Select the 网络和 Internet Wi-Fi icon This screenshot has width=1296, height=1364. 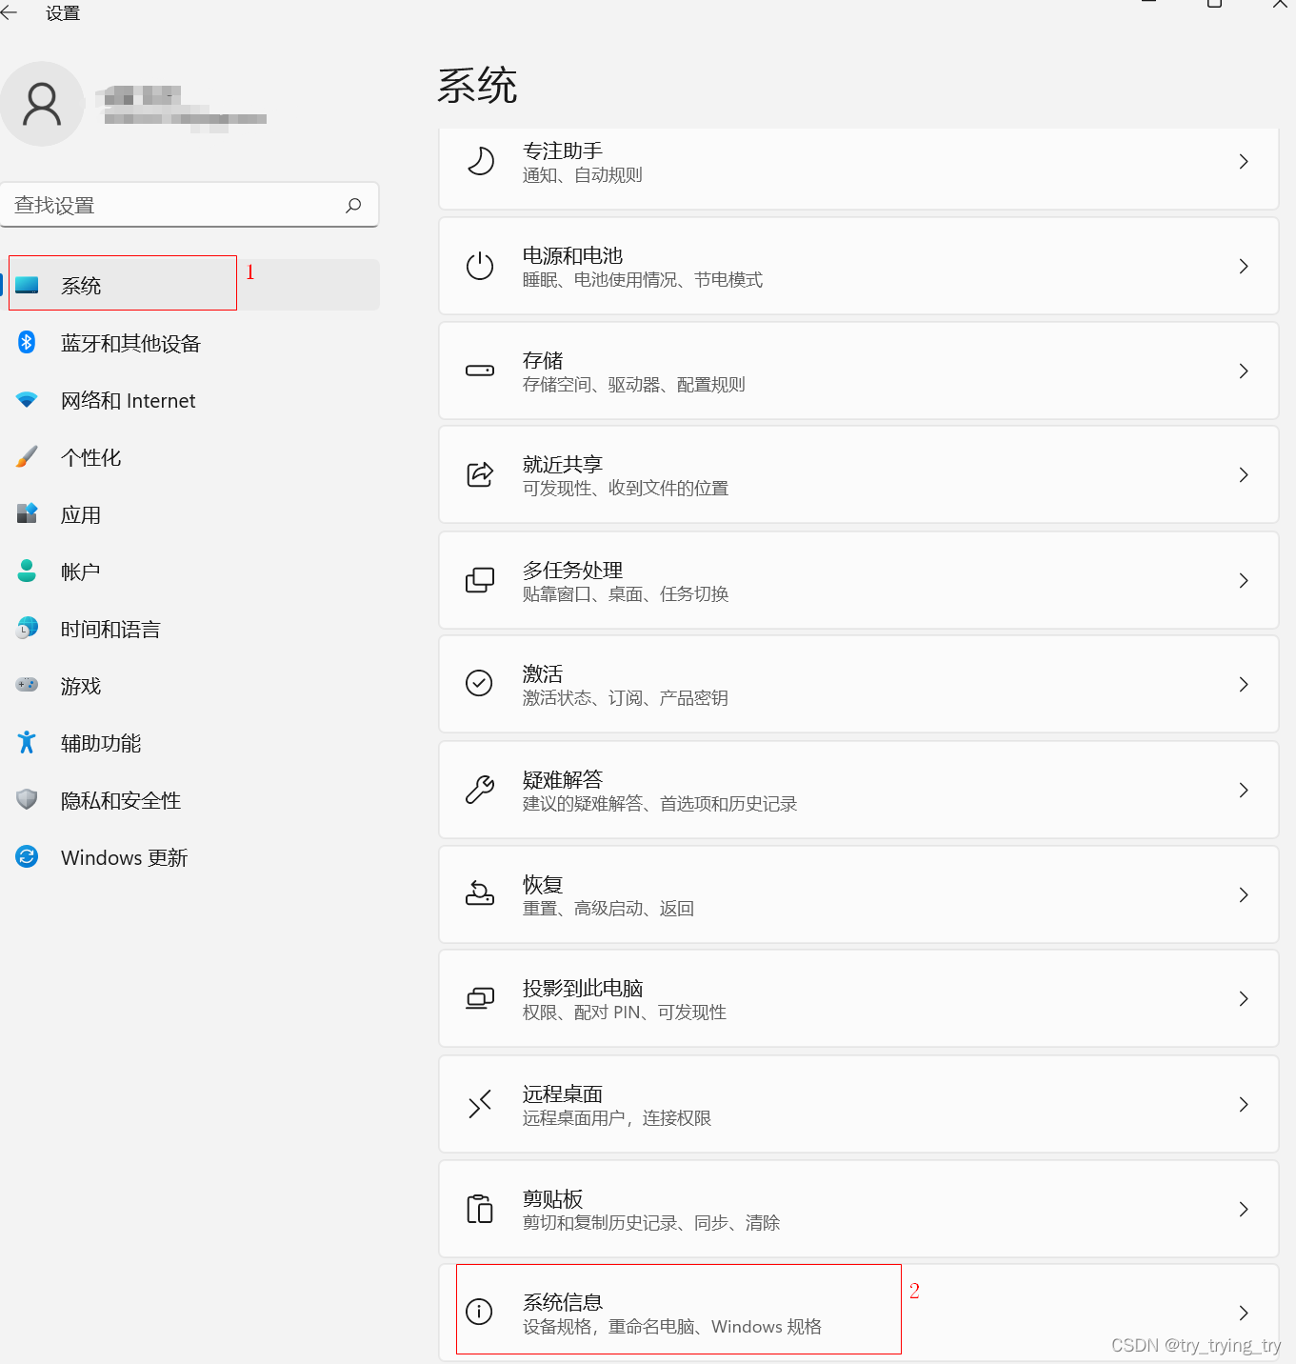click(26, 400)
